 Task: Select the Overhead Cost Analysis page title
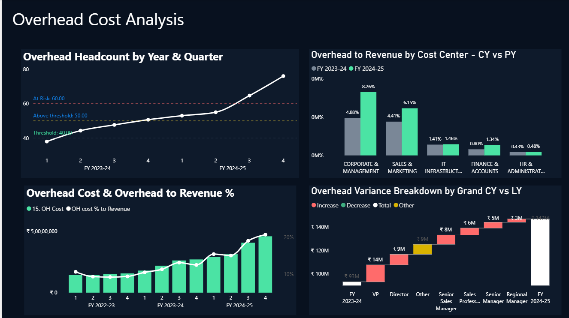[x=98, y=20]
